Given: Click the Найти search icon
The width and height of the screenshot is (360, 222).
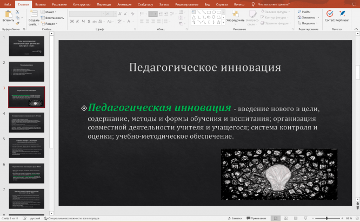Looking at the screenshot, I should tap(299, 11).
